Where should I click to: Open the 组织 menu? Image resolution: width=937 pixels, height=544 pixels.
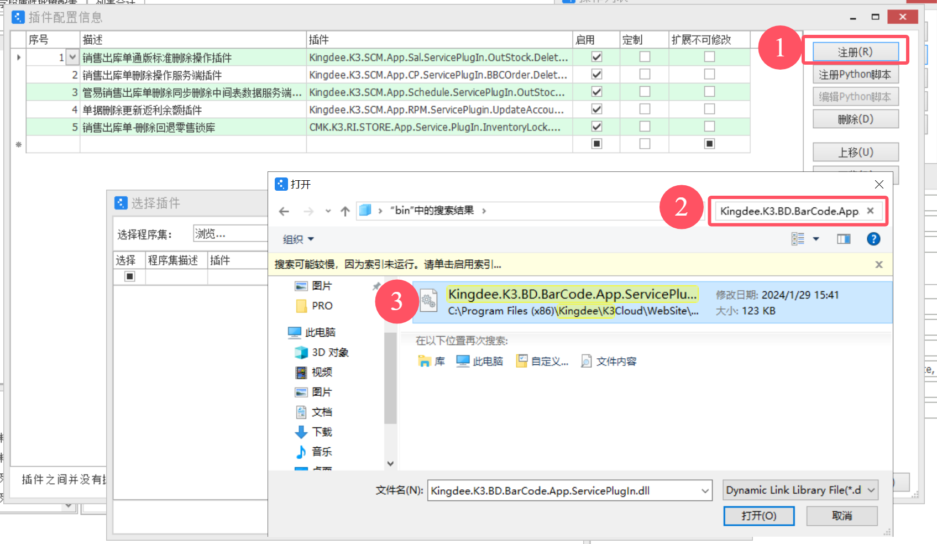298,239
